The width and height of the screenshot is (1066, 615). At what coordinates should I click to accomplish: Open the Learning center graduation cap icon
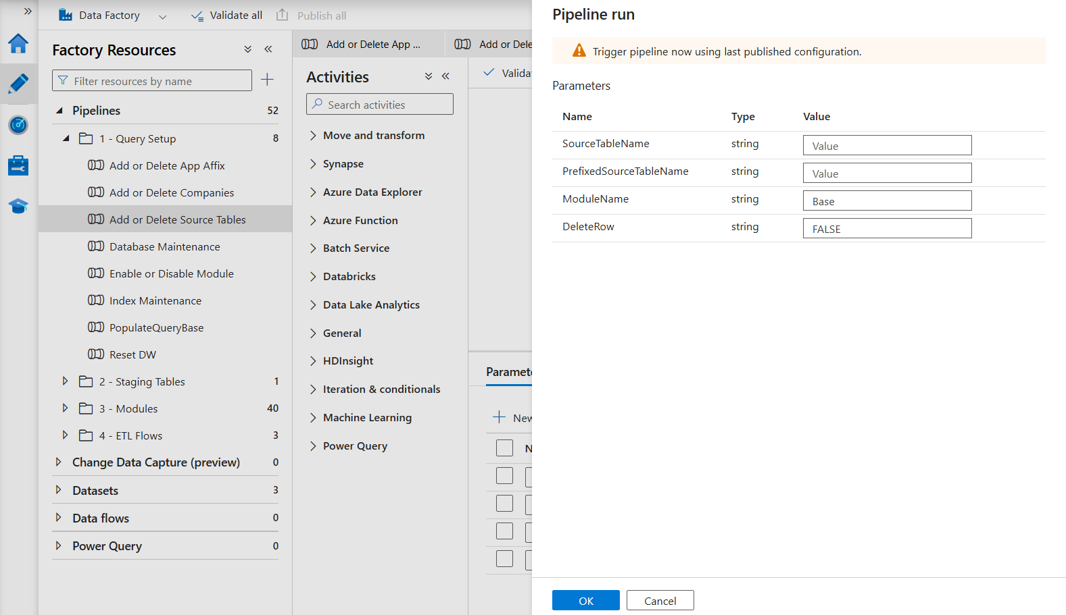coord(18,206)
